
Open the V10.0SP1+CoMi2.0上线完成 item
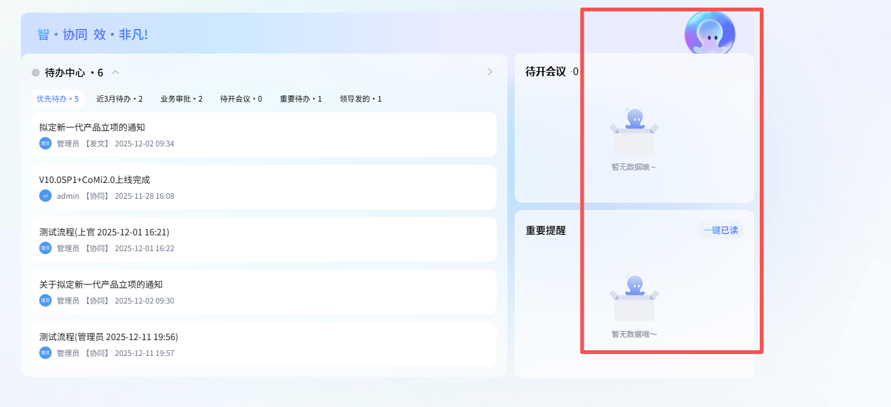point(95,180)
